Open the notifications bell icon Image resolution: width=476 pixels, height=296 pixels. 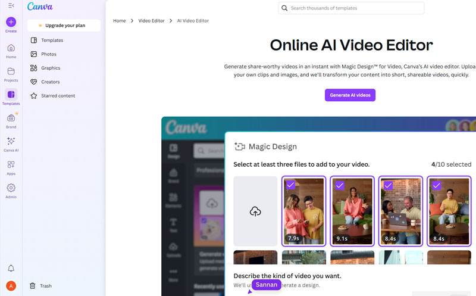[x=11, y=269]
